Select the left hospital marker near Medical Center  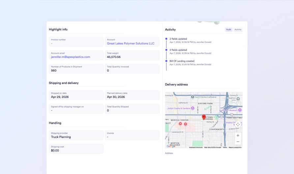click(x=180, y=124)
